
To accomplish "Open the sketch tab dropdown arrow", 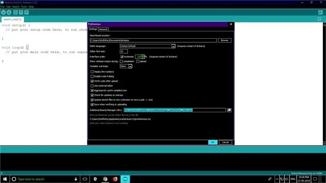I will (x=319, y=19).
